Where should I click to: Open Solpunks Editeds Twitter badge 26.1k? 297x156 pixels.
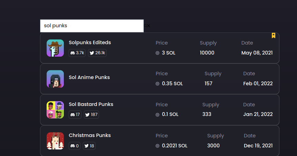coord(97,53)
